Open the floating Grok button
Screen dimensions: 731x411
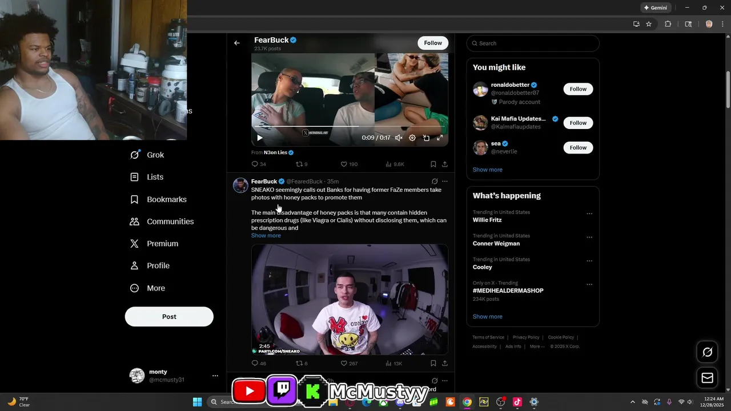tap(708, 352)
